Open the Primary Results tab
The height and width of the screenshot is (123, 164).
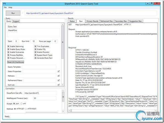click(x=92, y=21)
